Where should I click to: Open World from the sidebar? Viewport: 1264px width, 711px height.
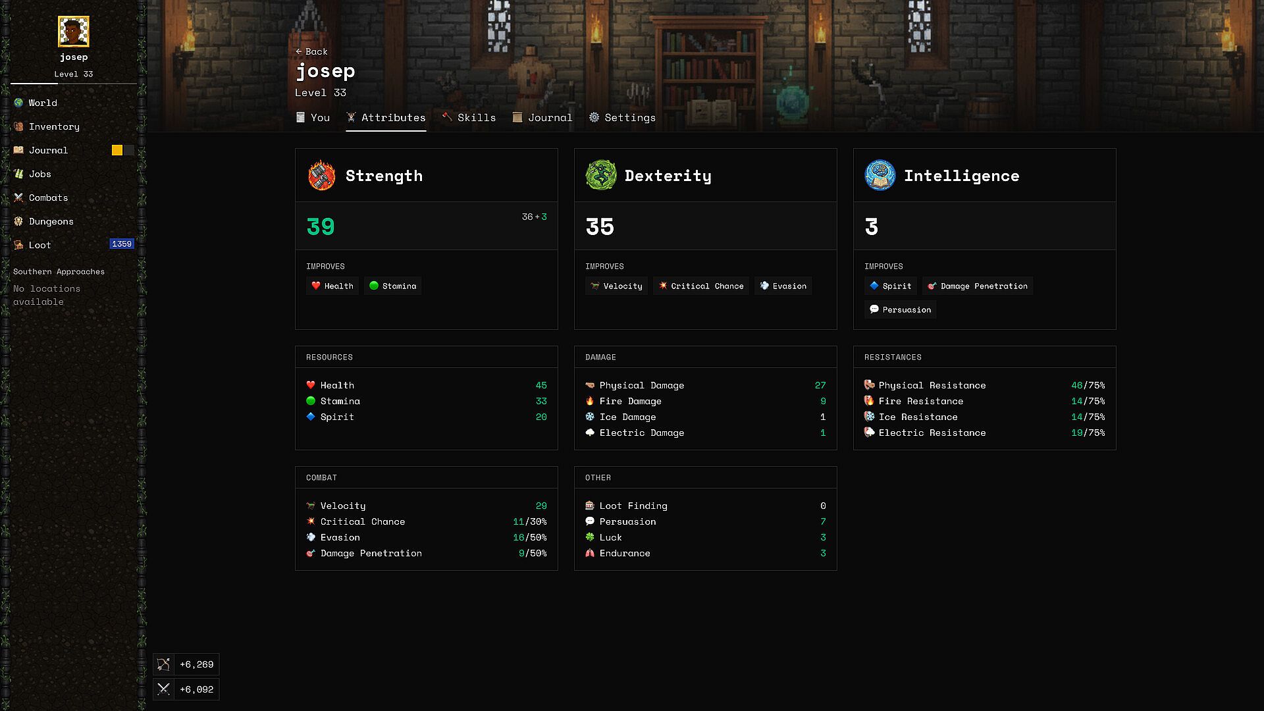pyautogui.click(x=43, y=103)
